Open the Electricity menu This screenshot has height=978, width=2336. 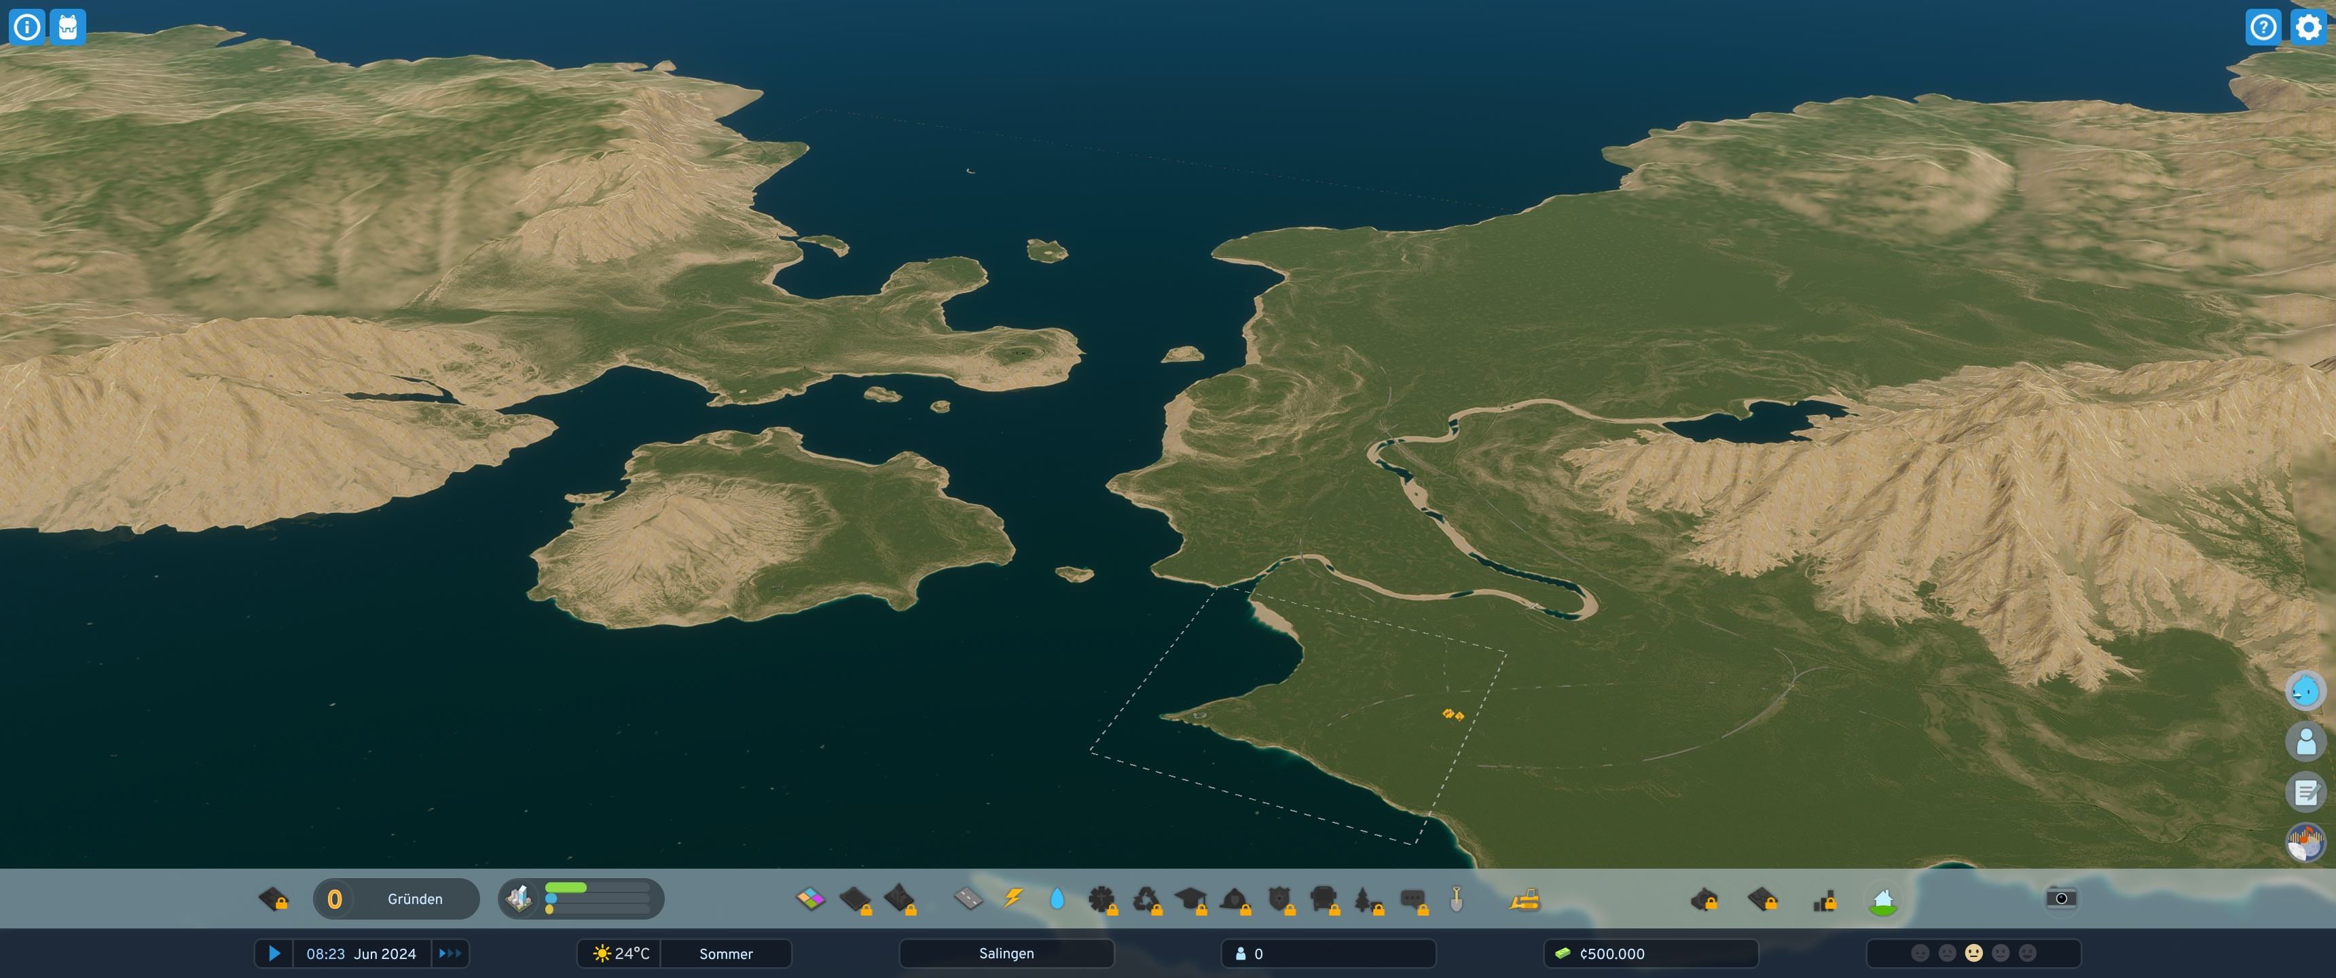1013,898
